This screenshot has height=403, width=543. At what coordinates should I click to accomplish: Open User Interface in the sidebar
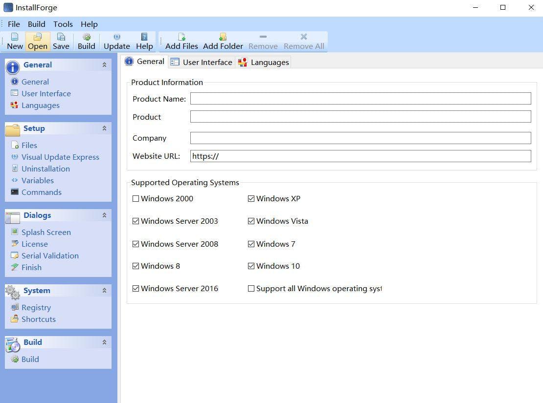coord(45,93)
